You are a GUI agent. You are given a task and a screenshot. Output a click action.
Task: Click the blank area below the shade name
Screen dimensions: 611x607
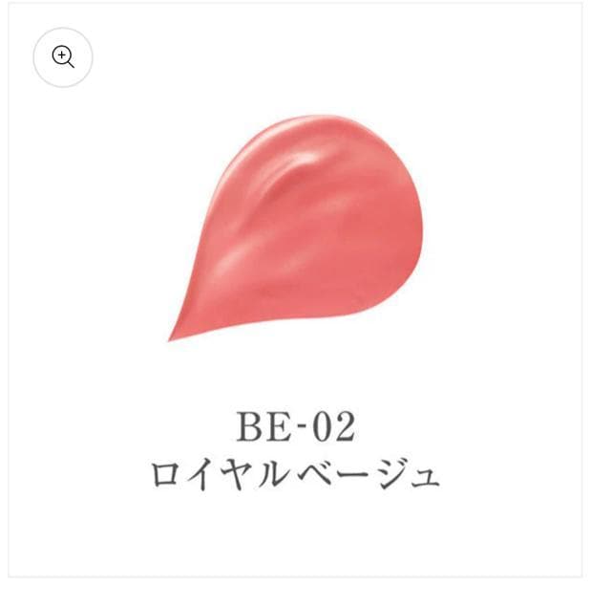pos(295,534)
